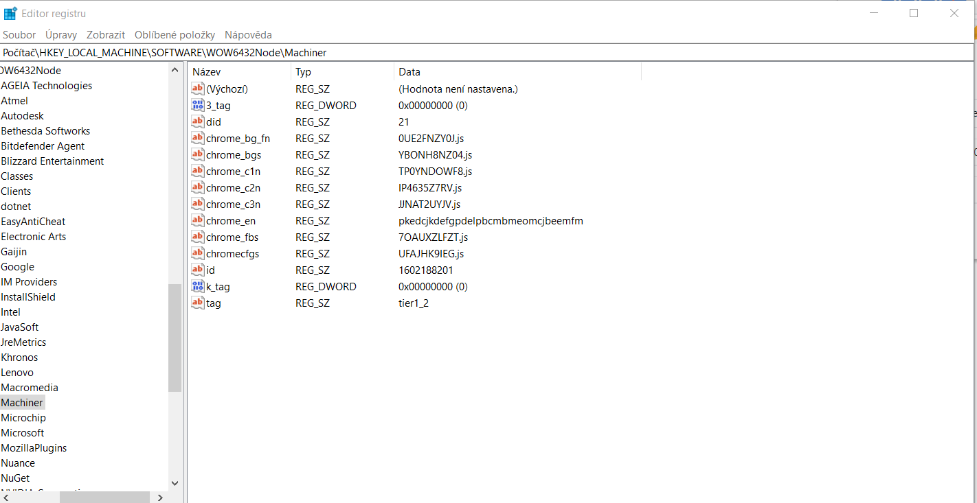Select the Classes registry key
Image resolution: width=977 pixels, height=503 pixels.
click(17, 176)
